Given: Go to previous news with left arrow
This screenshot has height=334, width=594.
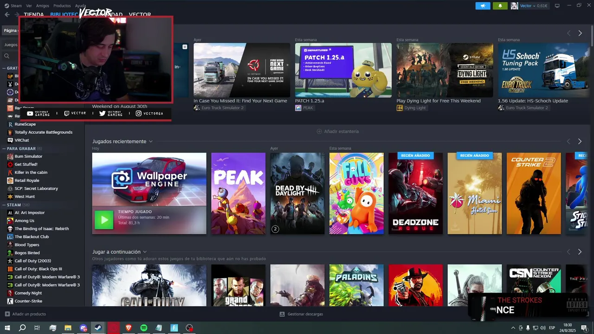Looking at the screenshot, I should 568,33.
